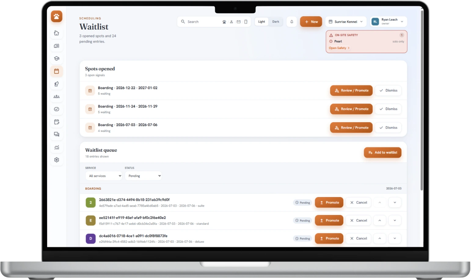471x280 pixels.
Task: Click the alert icon next to Pearl
Action: pyautogui.click(x=331, y=41)
